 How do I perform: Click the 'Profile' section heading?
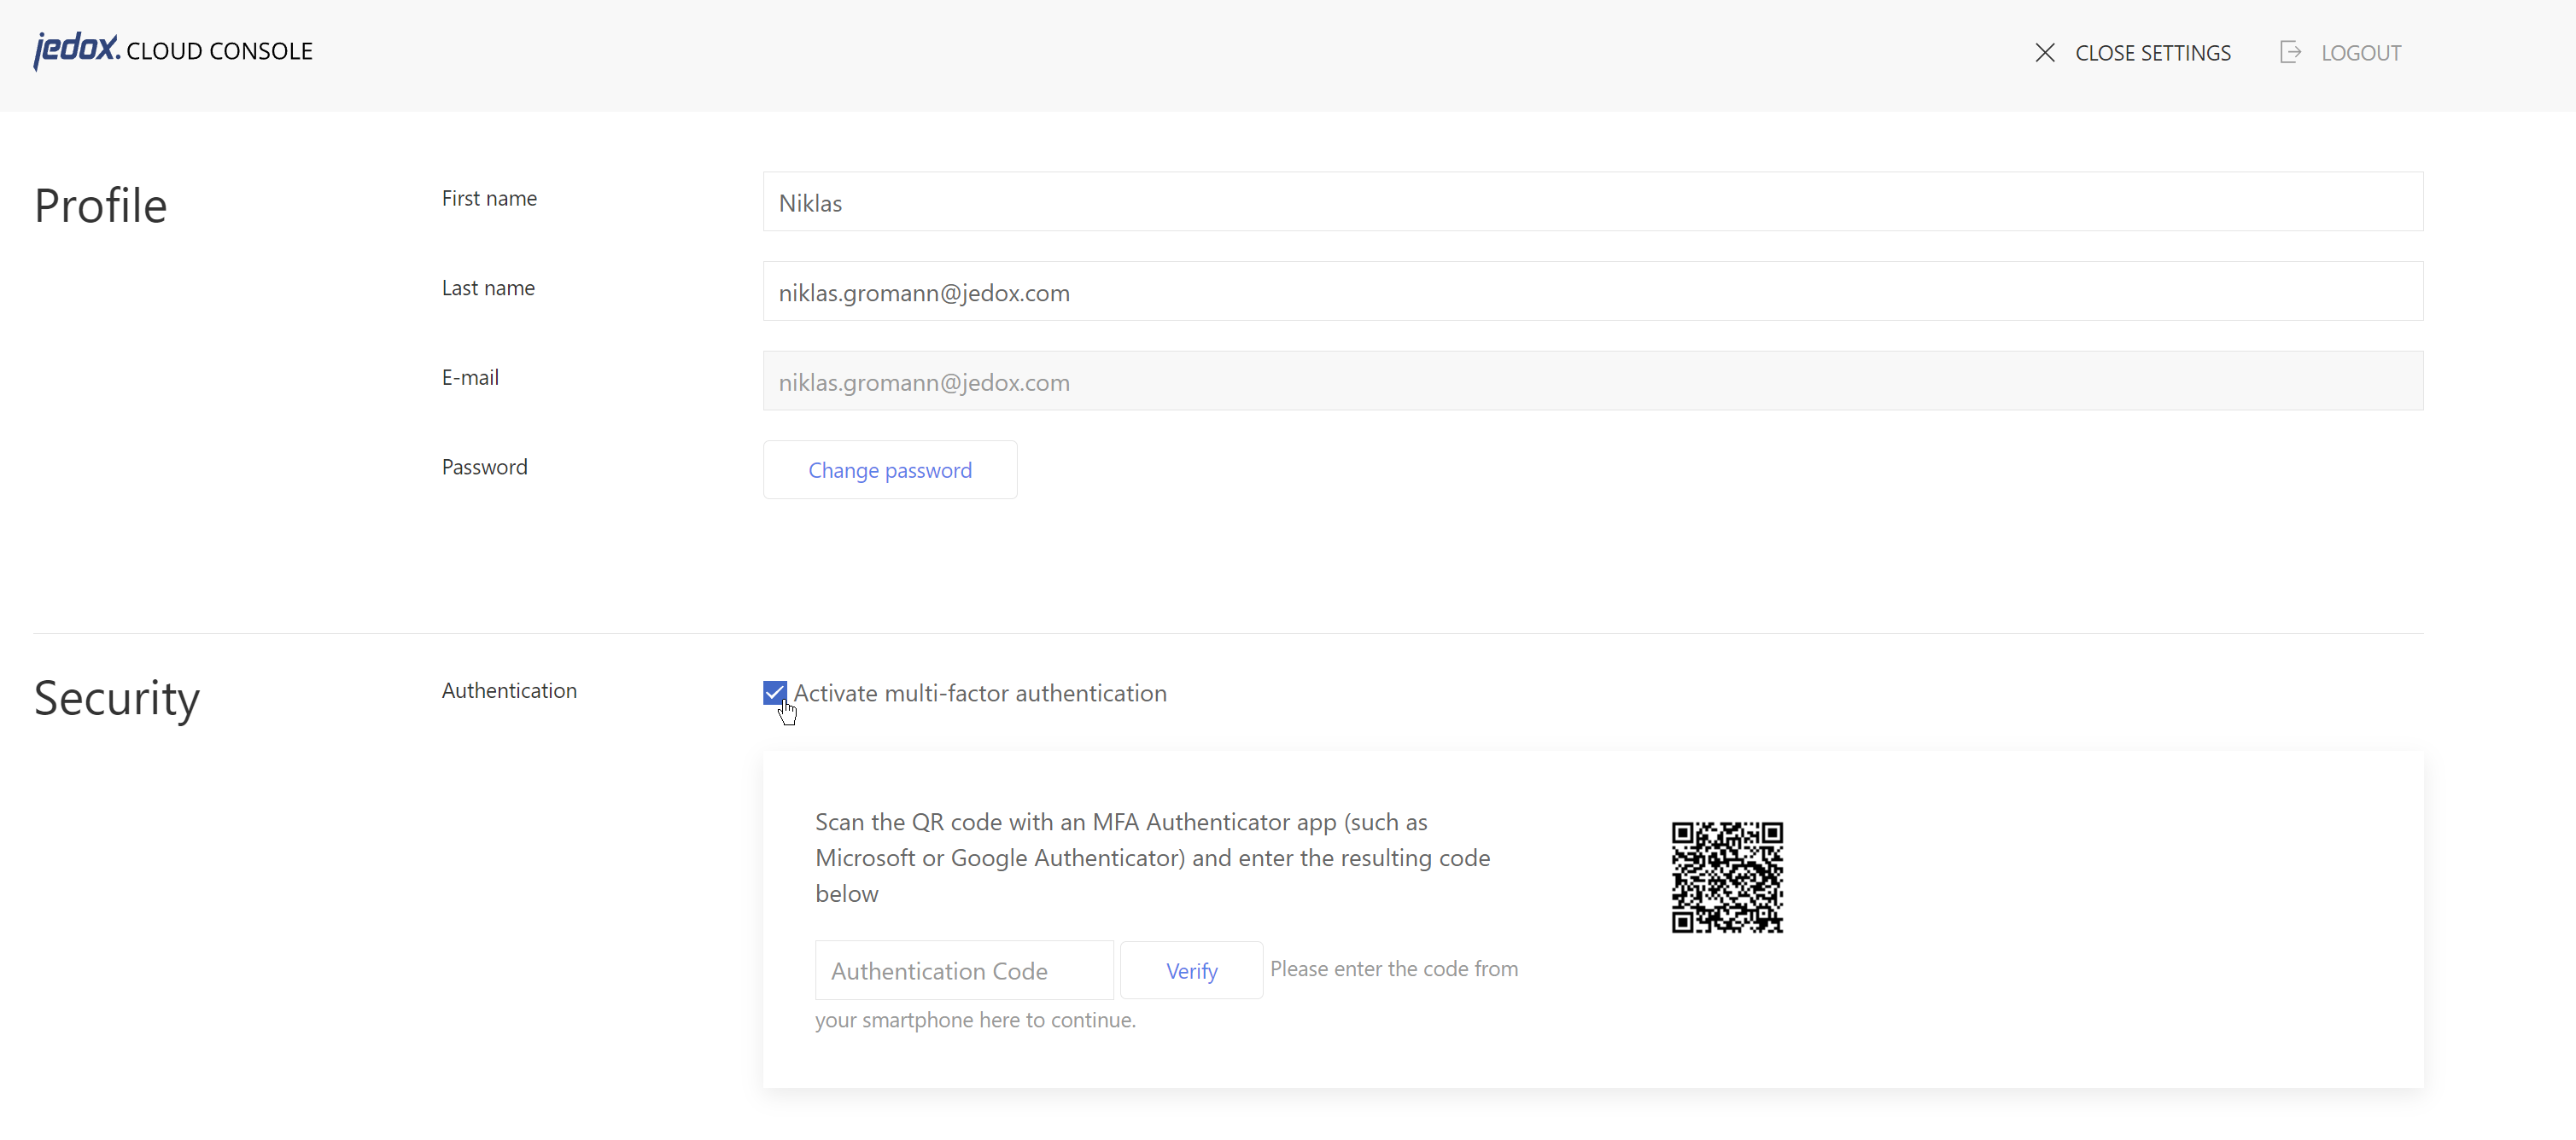pos(100,206)
